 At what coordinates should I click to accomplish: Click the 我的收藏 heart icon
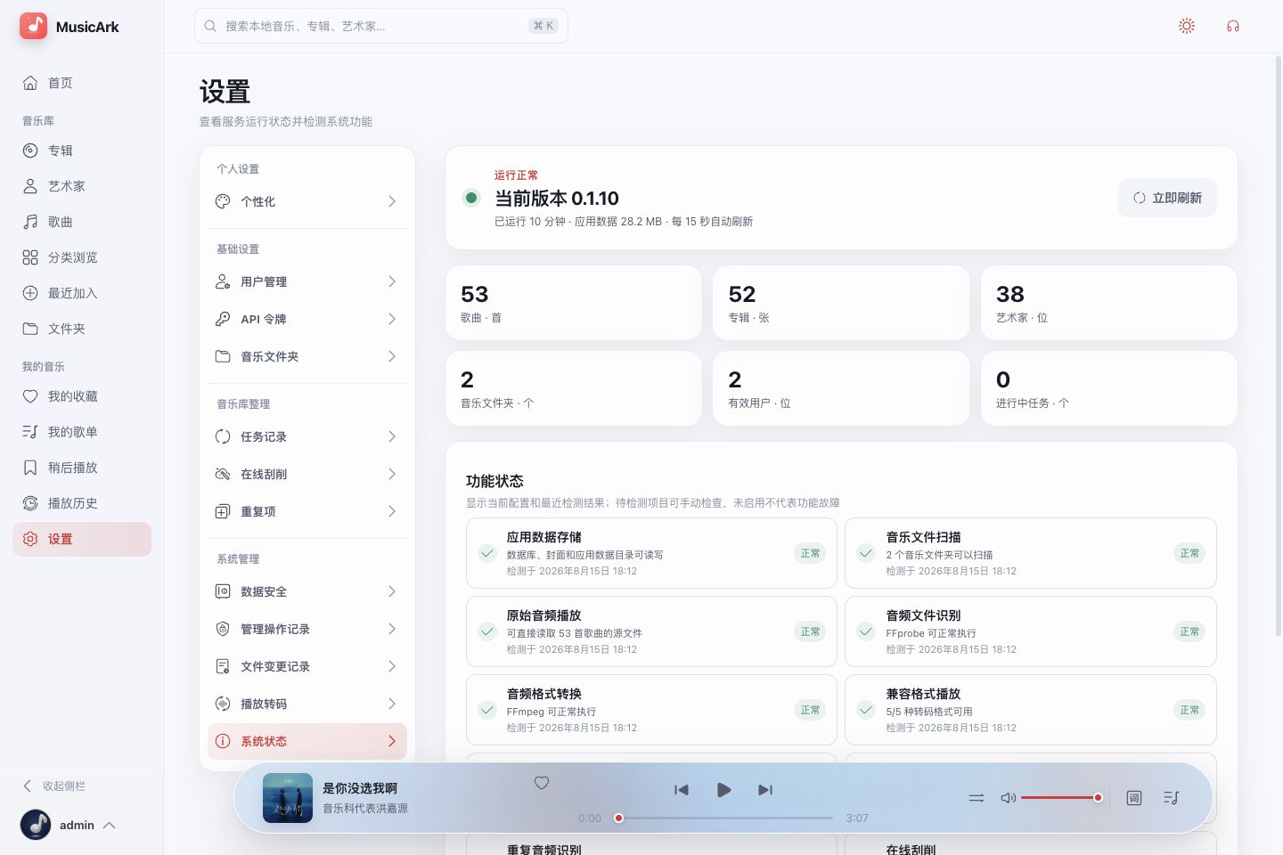point(30,396)
